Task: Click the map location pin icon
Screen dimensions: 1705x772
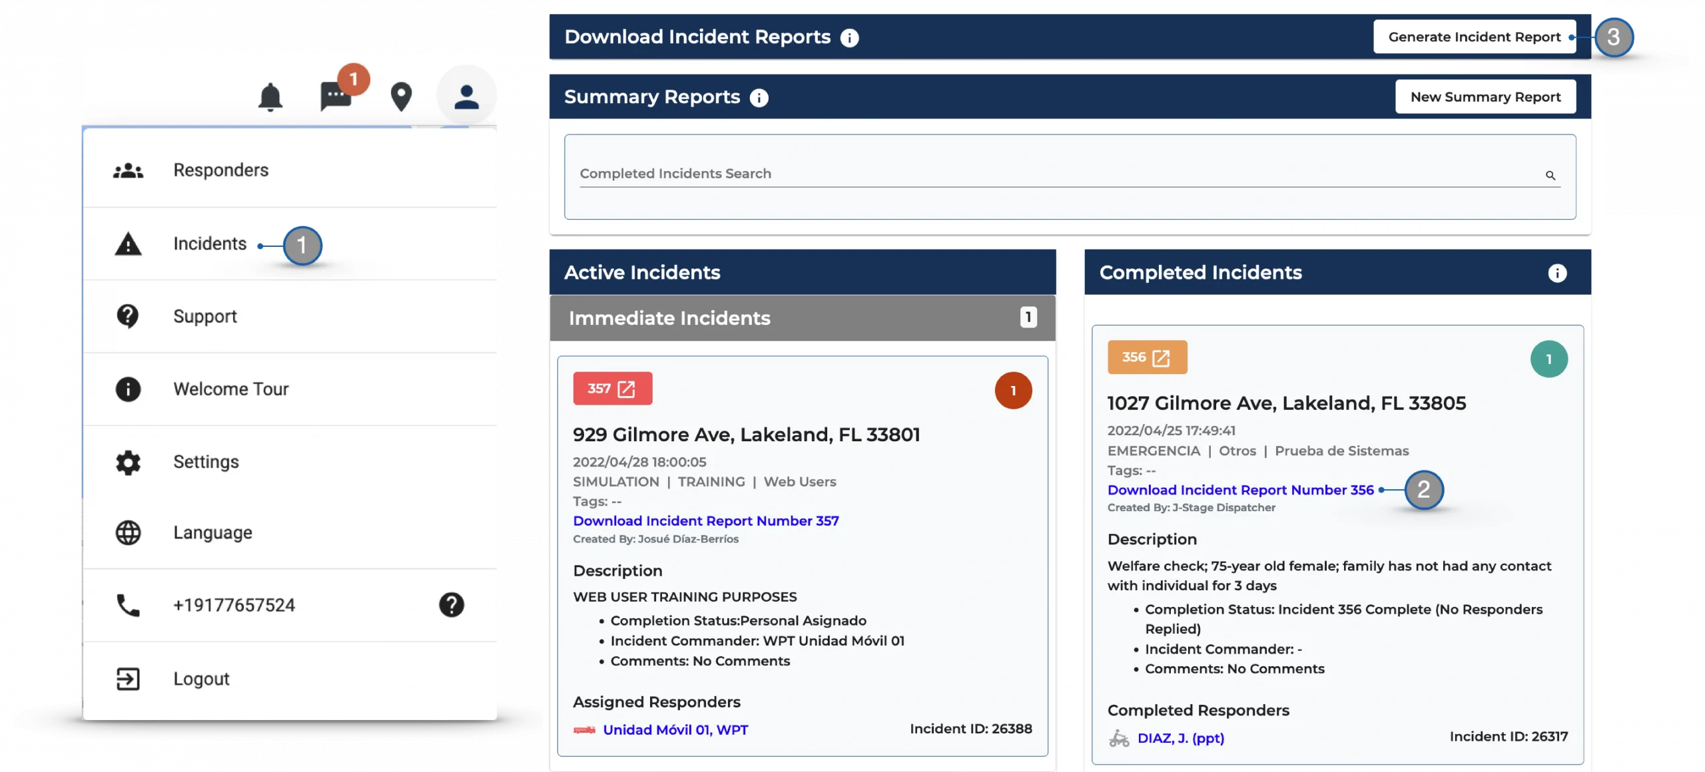Action: click(x=401, y=97)
